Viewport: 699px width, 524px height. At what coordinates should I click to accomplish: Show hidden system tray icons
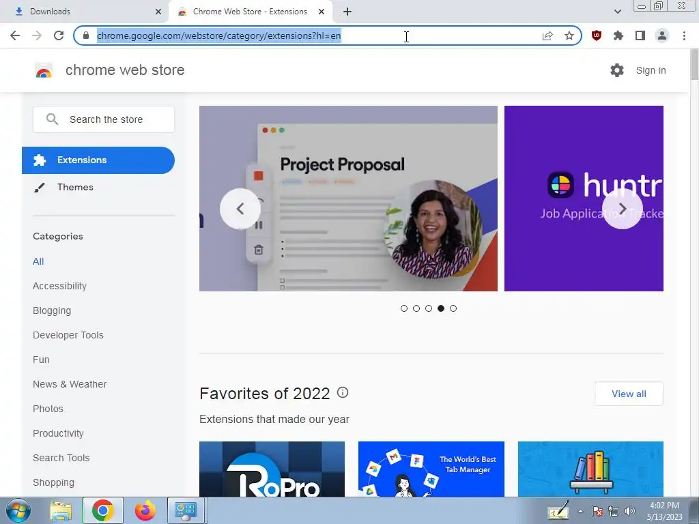(580, 512)
